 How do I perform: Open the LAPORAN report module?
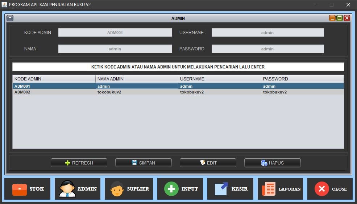coord(281,189)
